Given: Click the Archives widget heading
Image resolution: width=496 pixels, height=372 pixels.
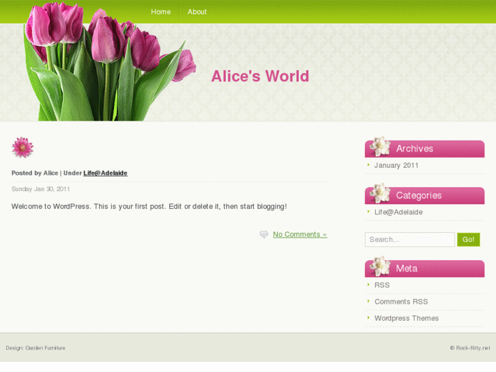Looking at the screenshot, I should click(424, 149).
